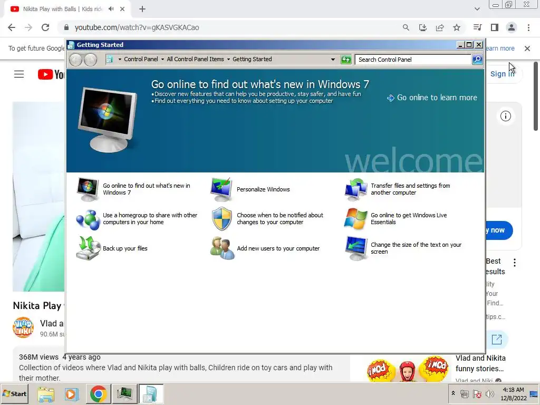Open Chrome tab search chevron

click(x=477, y=9)
